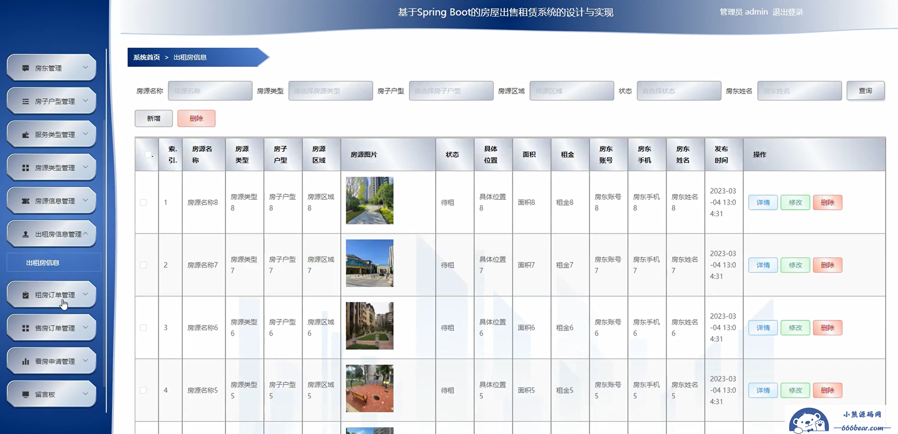Expand the 留言板 menu chevron
This screenshot has height=434, width=898.
(85, 394)
